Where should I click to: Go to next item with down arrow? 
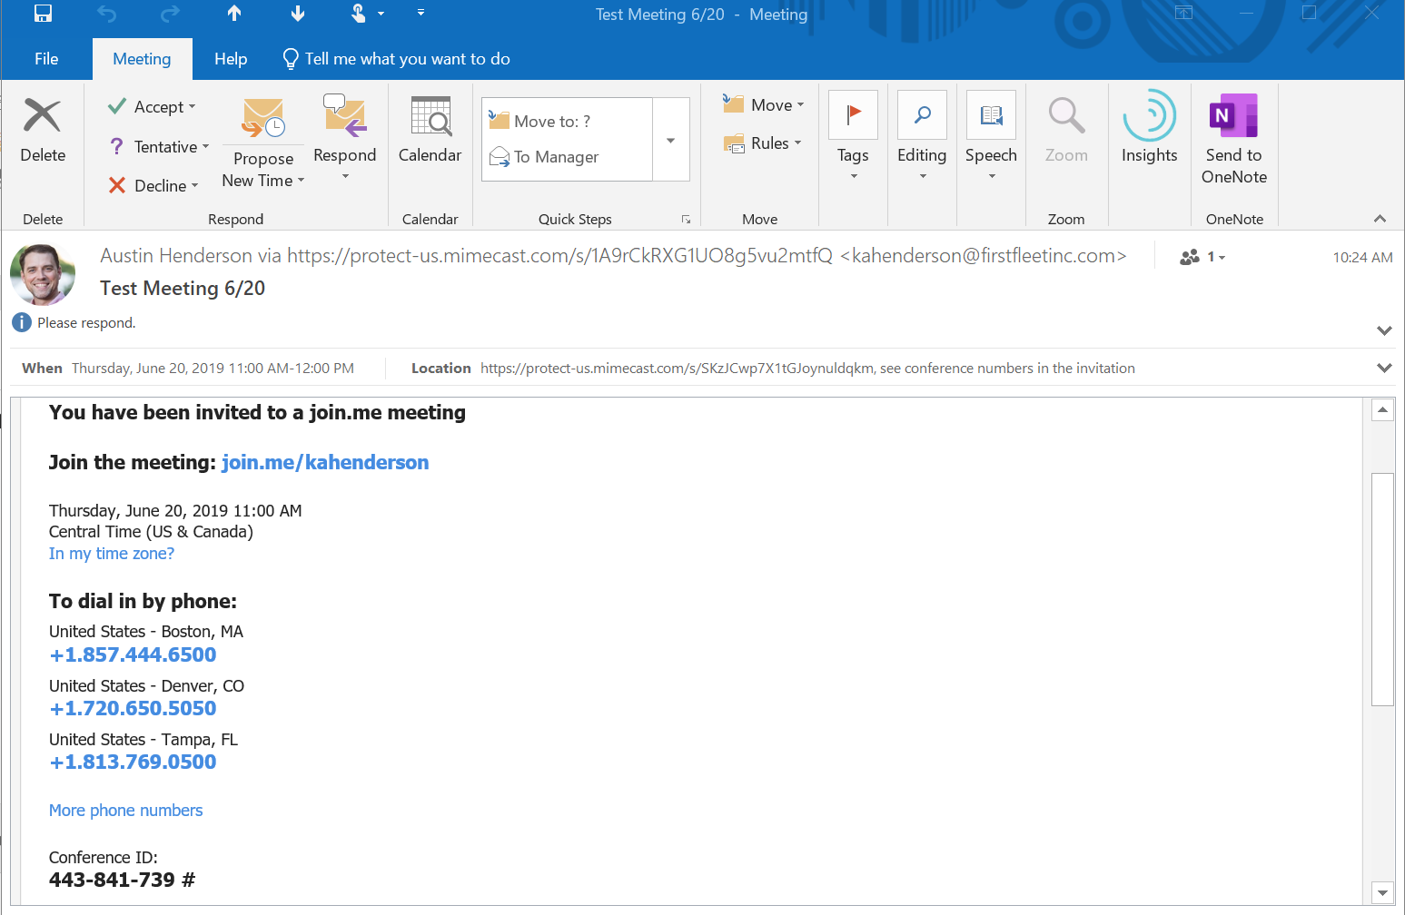(x=298, y=13)
